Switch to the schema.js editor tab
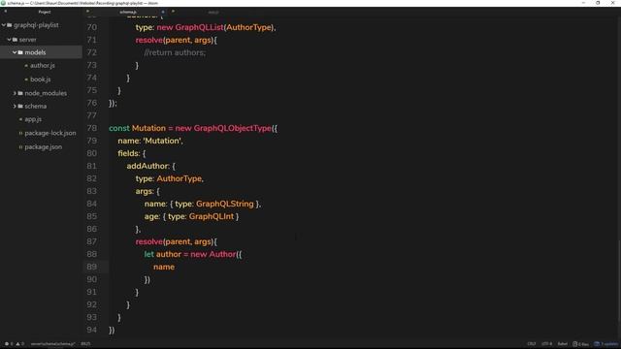Screen dimensions: 621x349 128,12
